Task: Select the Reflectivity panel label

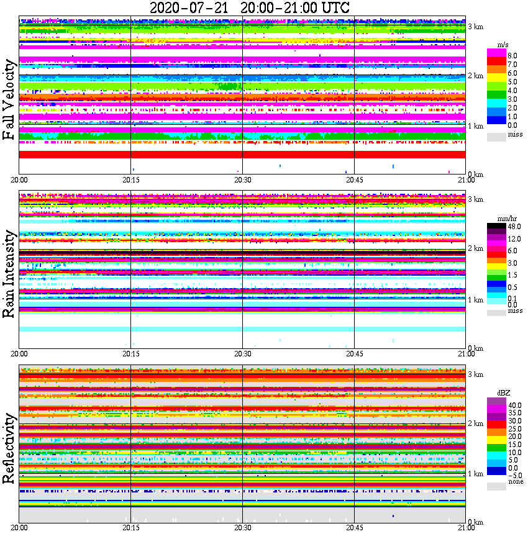Action: pos(9,448)
